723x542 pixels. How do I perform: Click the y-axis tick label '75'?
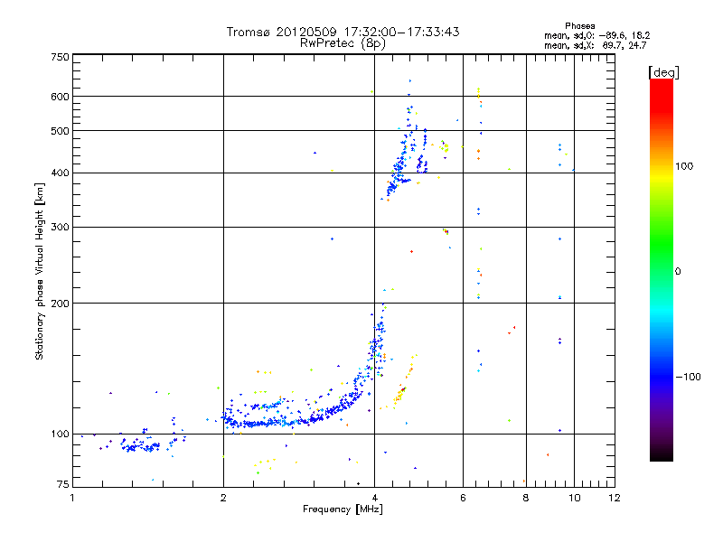tap(63, 484)
